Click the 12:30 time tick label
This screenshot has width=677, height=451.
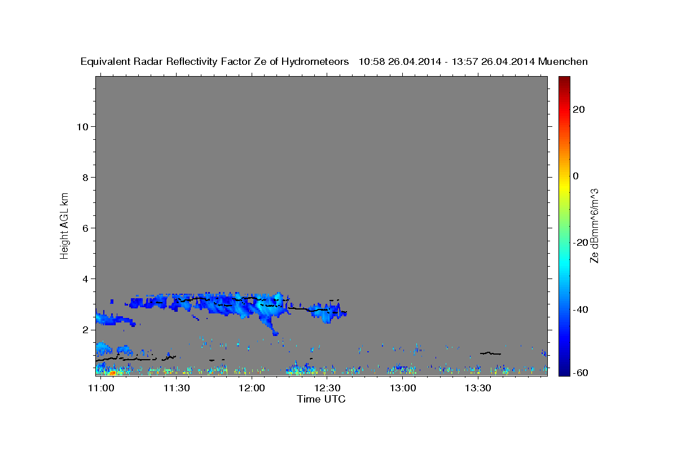coord(327,388)
